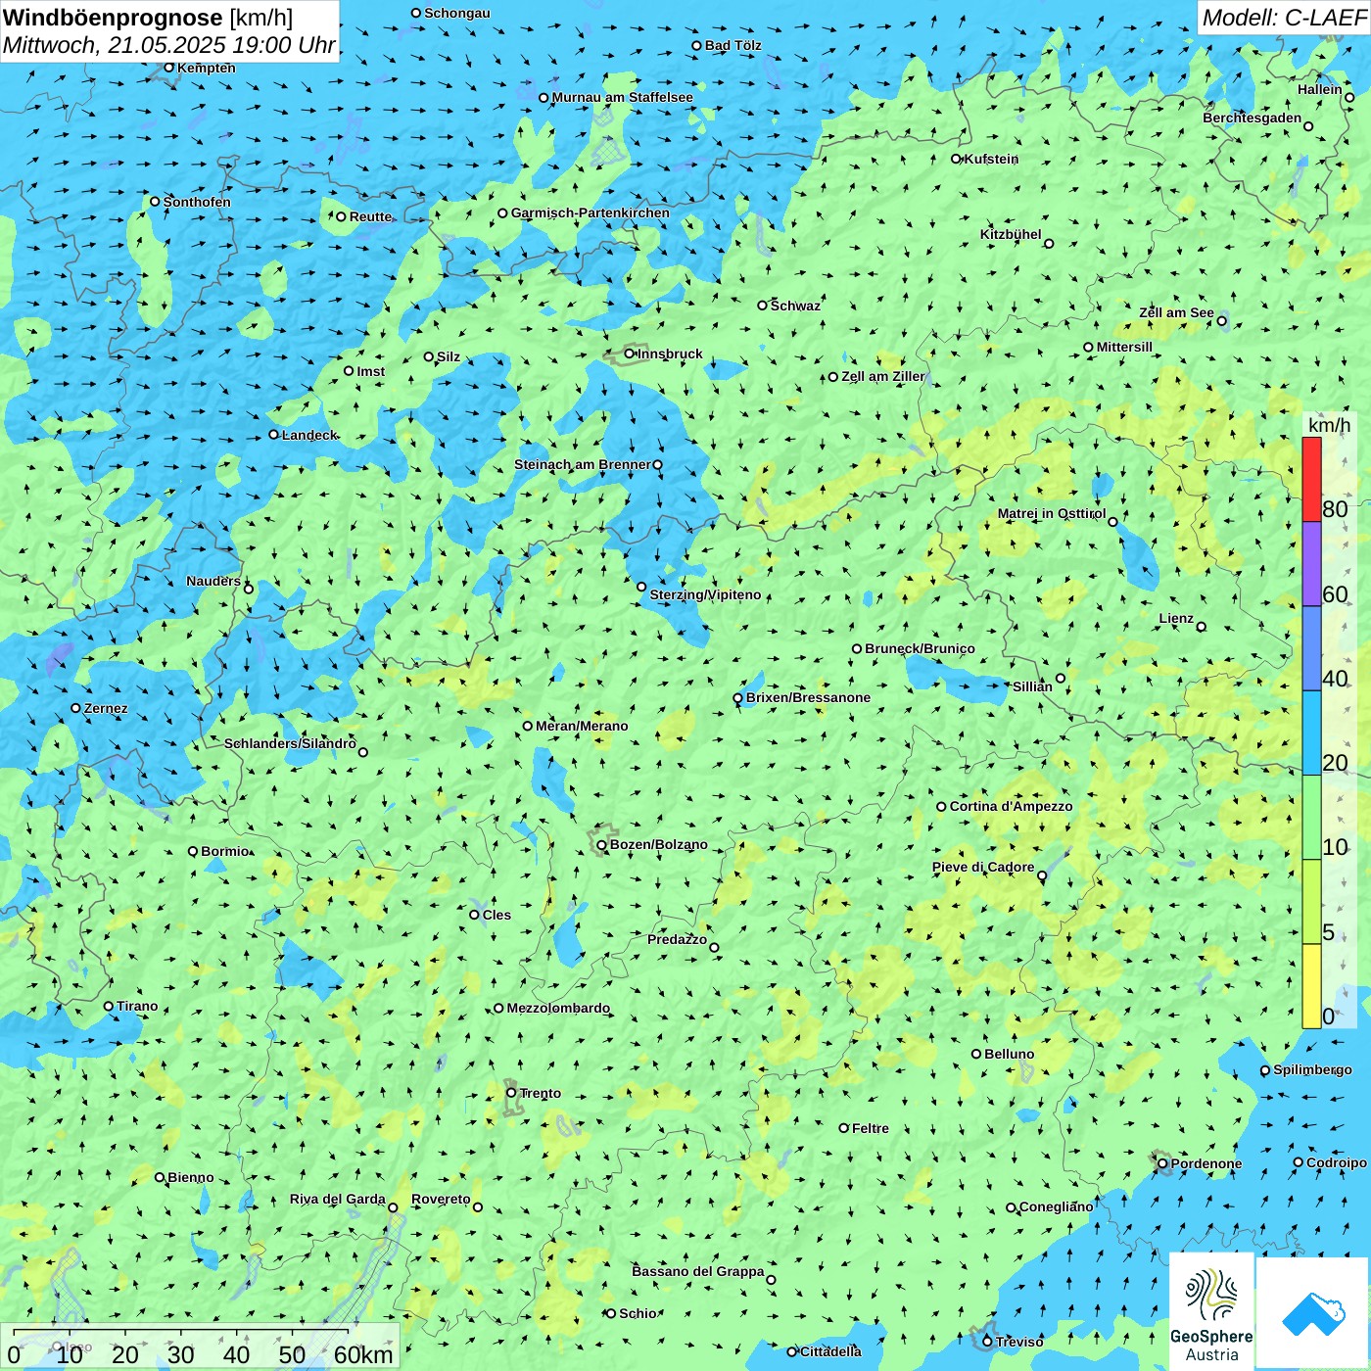1371x1371 pixels.
Task: Click the 'Mezzolombardo' label
Action: click(x=558, y=1008)
